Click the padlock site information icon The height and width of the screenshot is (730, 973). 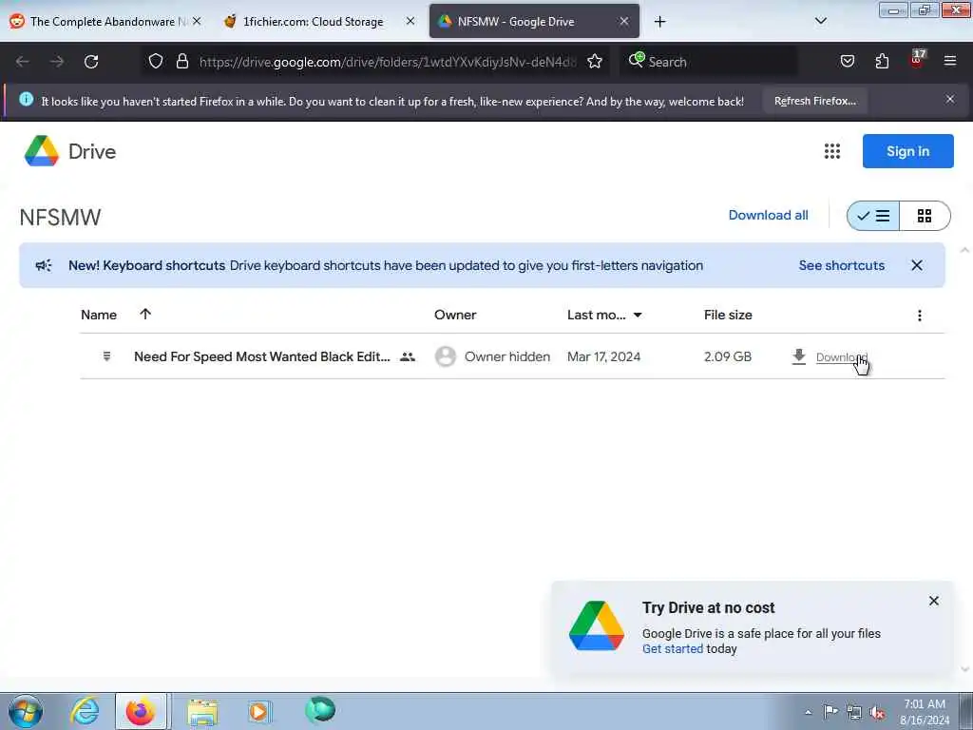click(x=181, y=61)
